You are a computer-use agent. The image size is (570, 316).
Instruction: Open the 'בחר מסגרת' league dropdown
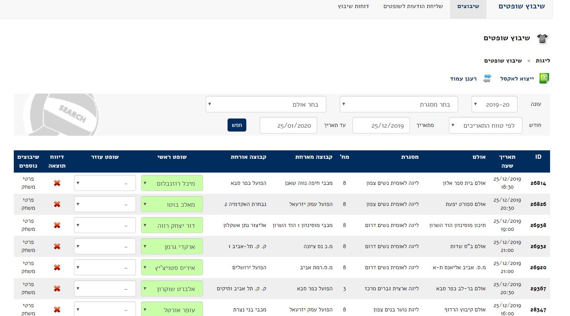[399, 104]
